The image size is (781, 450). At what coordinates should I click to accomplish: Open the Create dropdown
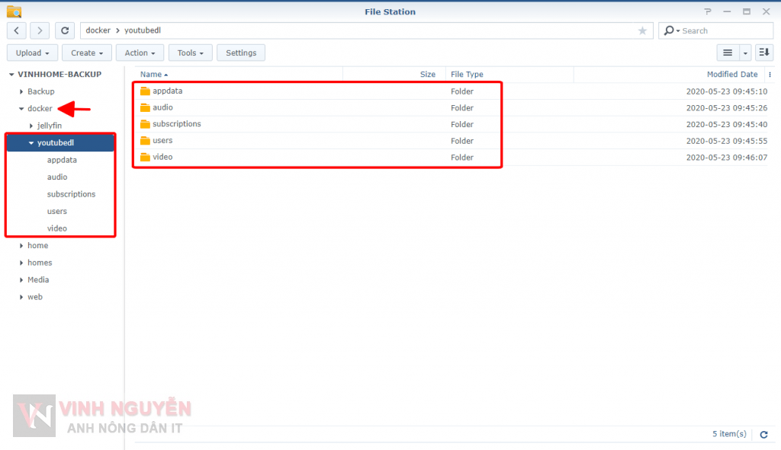click(88, 53)
